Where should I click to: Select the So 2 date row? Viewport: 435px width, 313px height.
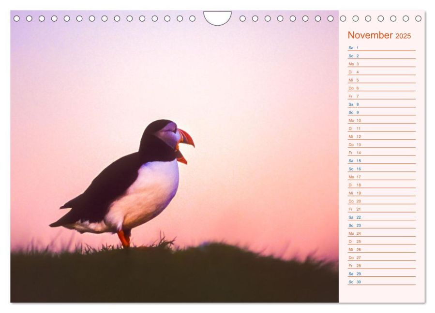(381, 56)
